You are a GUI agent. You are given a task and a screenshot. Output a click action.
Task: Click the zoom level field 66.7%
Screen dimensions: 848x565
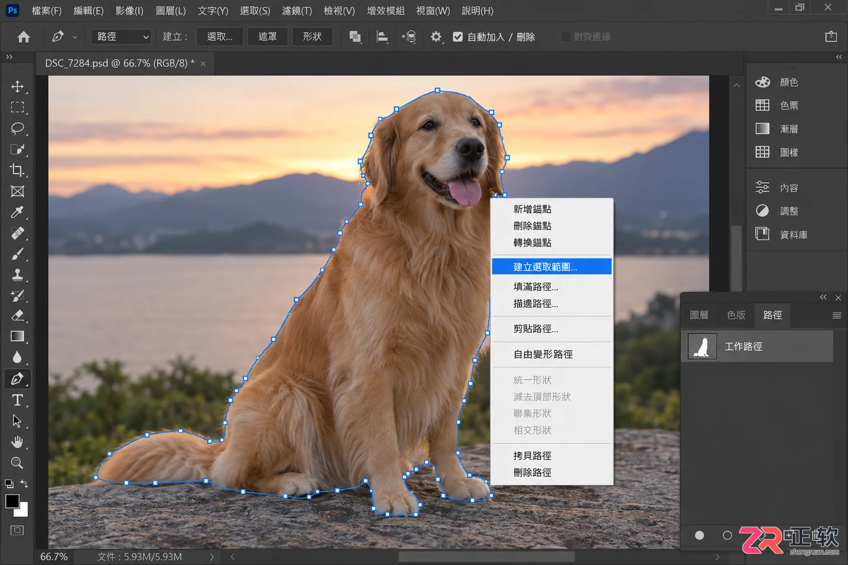tap(54, 556)
